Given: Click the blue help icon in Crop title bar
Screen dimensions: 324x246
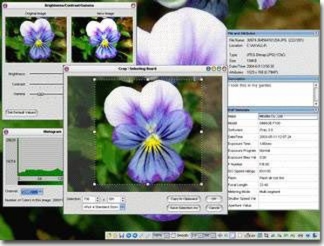Looking at the screenshot, I should pos(208,69).
